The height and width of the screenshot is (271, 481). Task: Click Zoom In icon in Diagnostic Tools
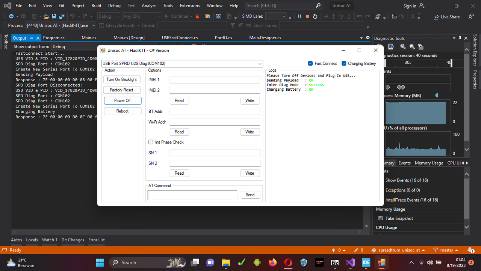pyautogui.click(x=403, y=46)
